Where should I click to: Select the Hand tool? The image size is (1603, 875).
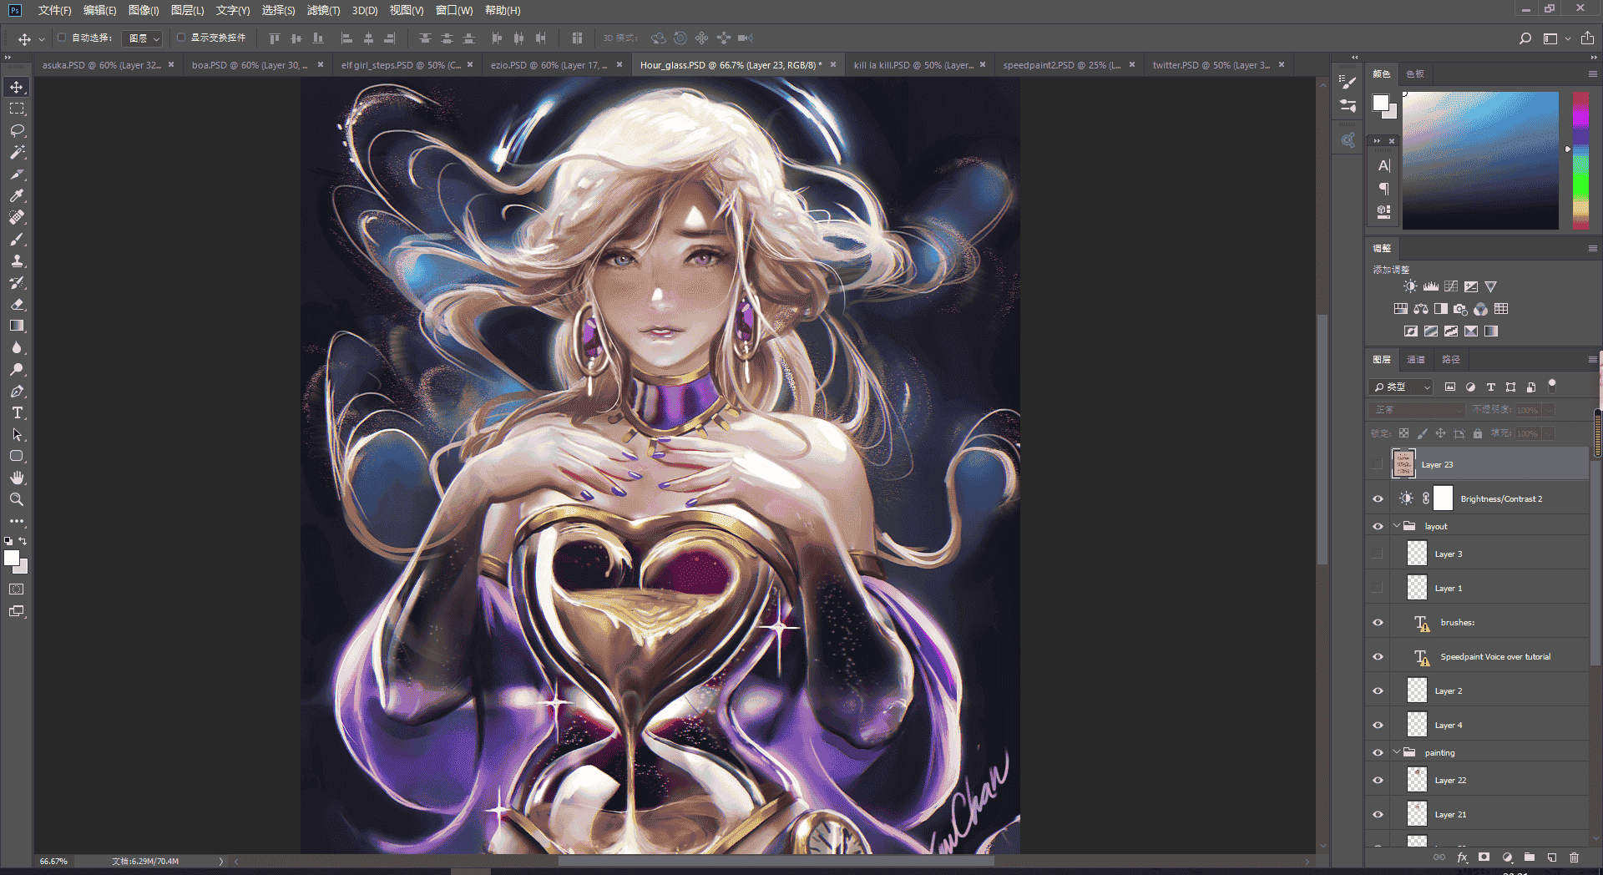tap(17, 478)
